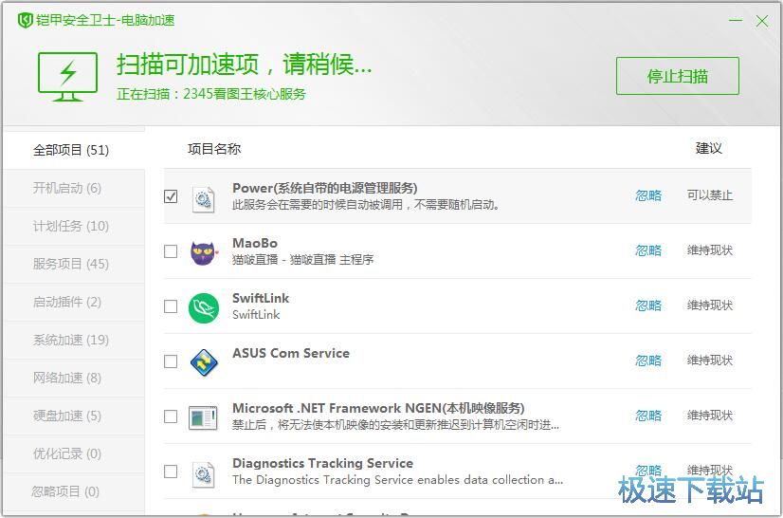783x518 pixels.
Task: Click the lightning monitor scan icon
Action: [x=68, y=77]
